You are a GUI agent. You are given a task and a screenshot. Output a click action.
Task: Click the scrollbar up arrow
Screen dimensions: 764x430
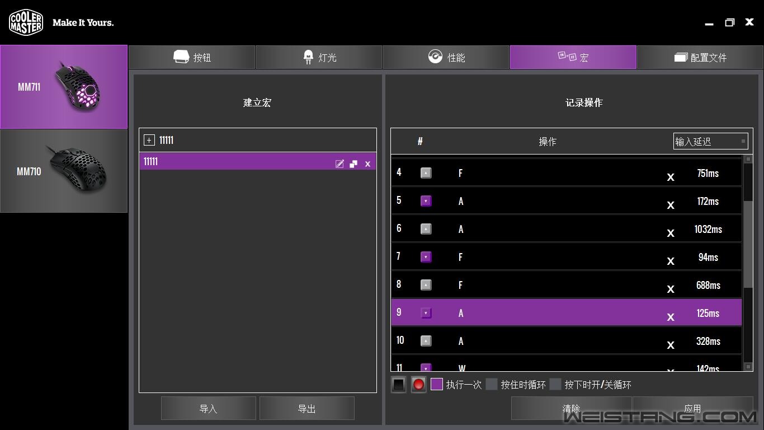click(x=748, y=160)
